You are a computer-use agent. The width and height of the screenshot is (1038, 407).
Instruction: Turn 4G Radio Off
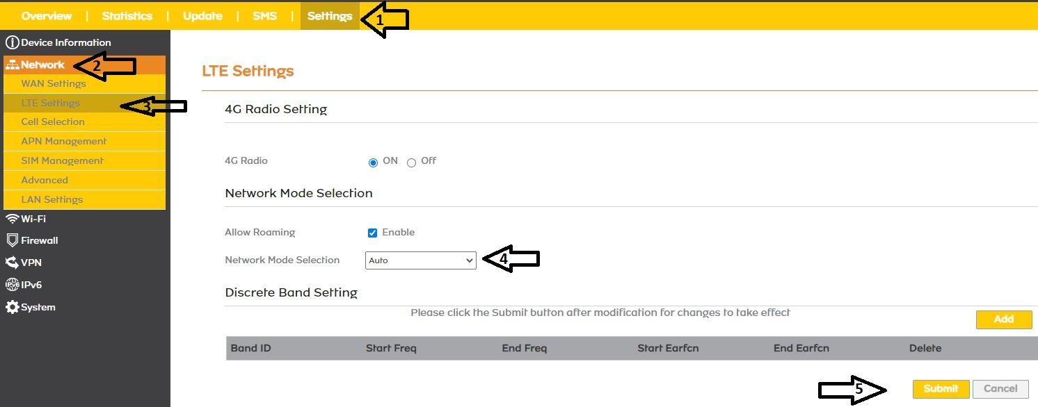pos(412,163)
